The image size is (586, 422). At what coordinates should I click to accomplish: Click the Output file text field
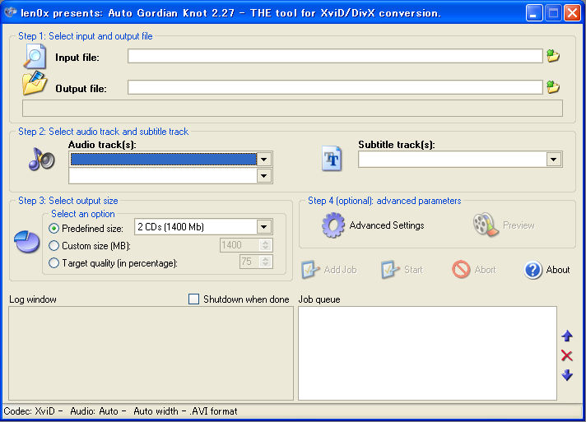tap(335, 87)
